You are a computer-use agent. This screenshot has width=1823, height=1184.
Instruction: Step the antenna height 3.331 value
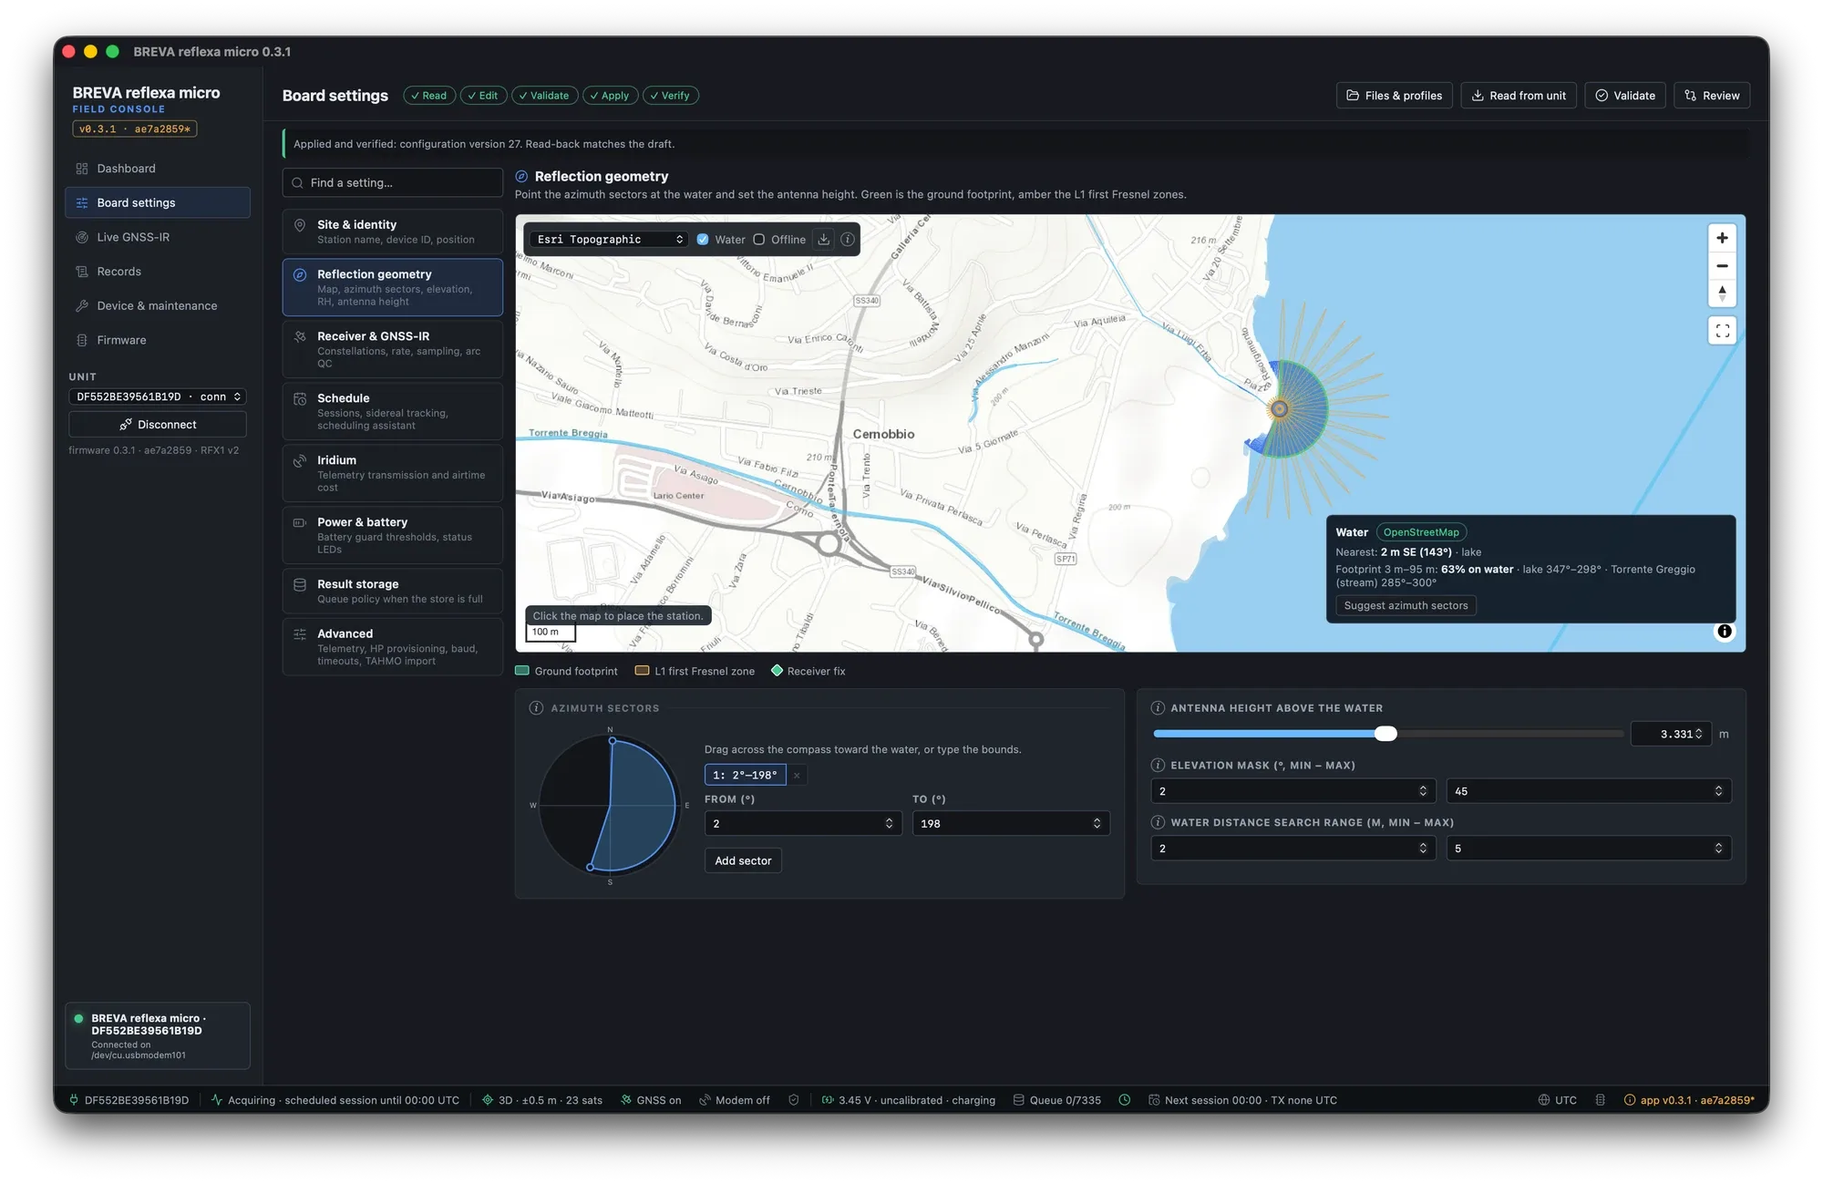pyautogui.click(x=1699, y=734)
